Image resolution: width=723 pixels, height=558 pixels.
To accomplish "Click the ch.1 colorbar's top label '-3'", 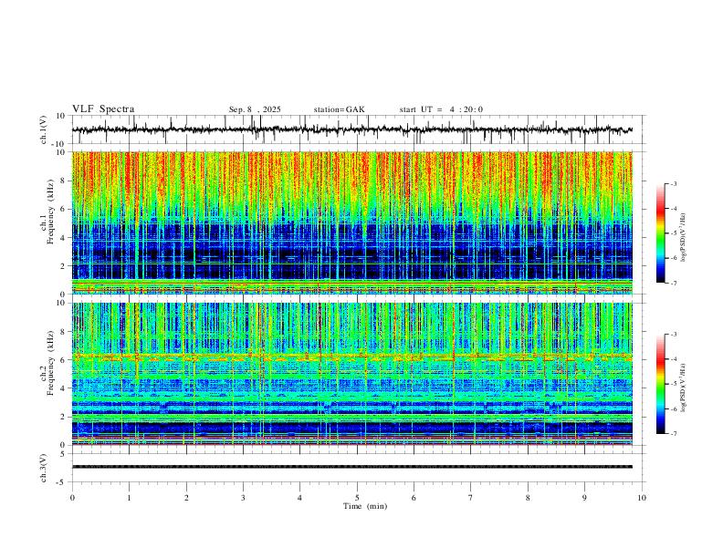I will click(x=673, y=183).
